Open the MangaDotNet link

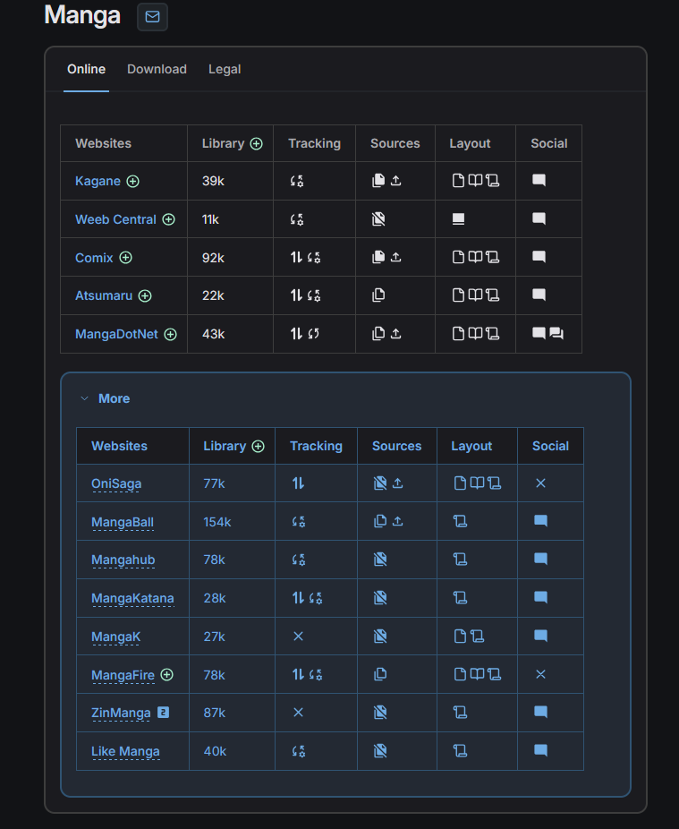tap(116, 334)
